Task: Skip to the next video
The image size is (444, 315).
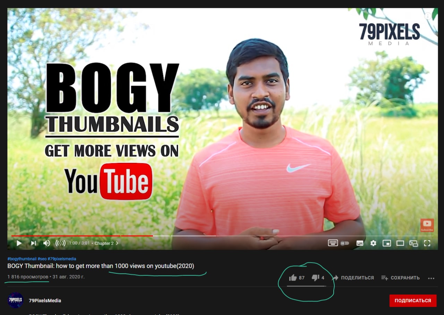Action: click(33, 243)
